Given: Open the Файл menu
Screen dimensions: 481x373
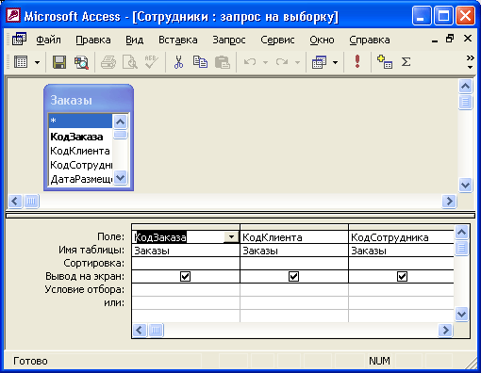Looking at the screenshot, I should coord(48,41).
